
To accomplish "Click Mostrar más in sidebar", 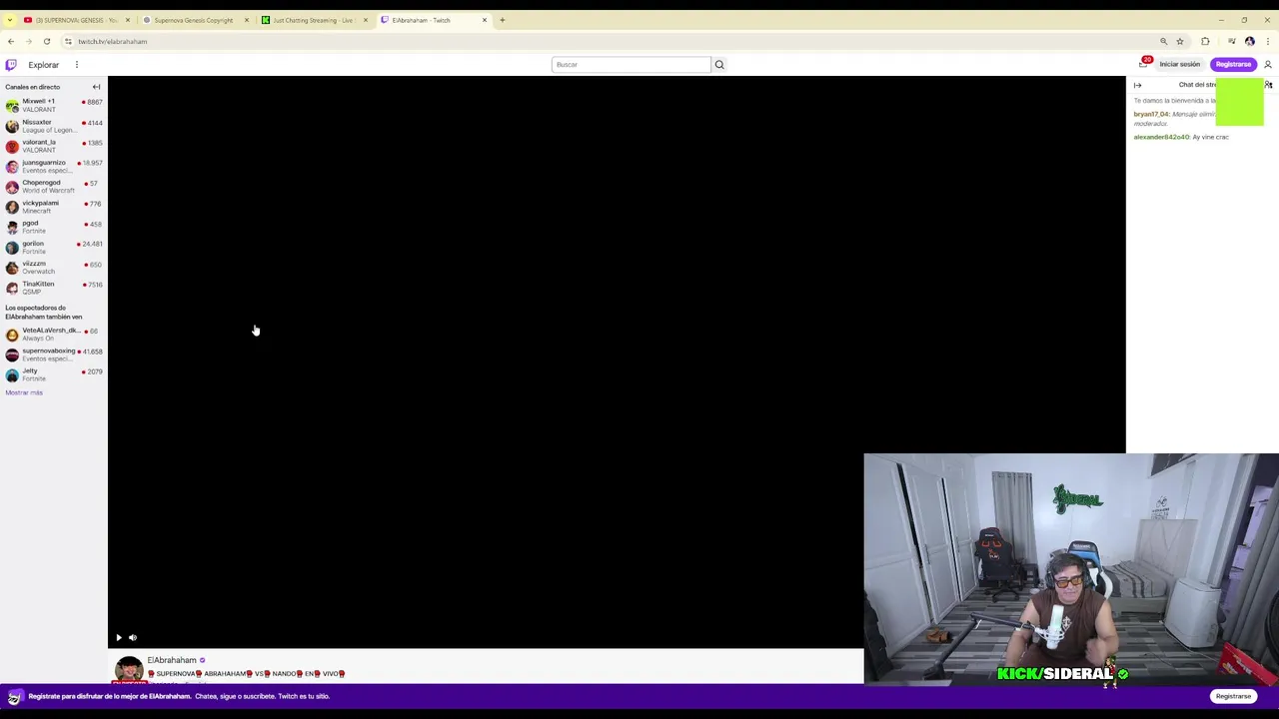I will click(x=24, y=392).
